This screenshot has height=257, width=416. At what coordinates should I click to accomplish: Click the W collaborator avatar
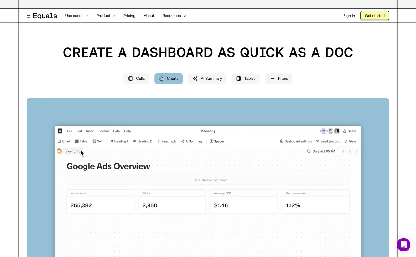pos(323,131)
